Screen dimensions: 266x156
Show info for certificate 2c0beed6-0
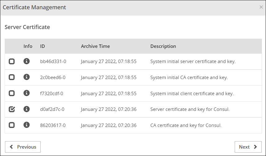[x=27, y=77]
